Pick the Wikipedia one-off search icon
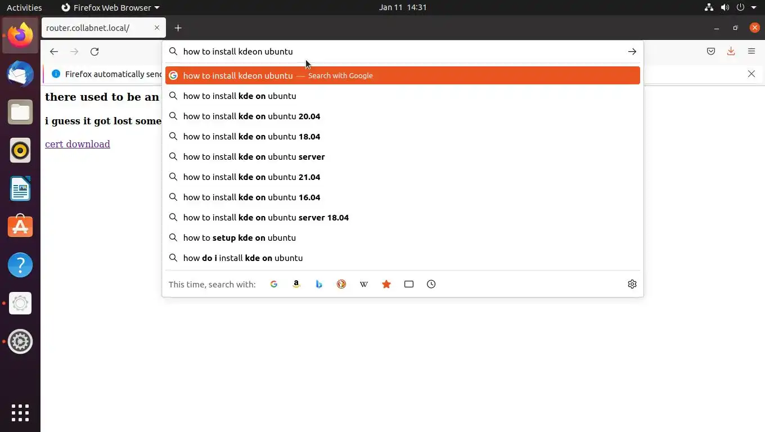Viewport: 765px width, 432px height. [x=364, y=284]
